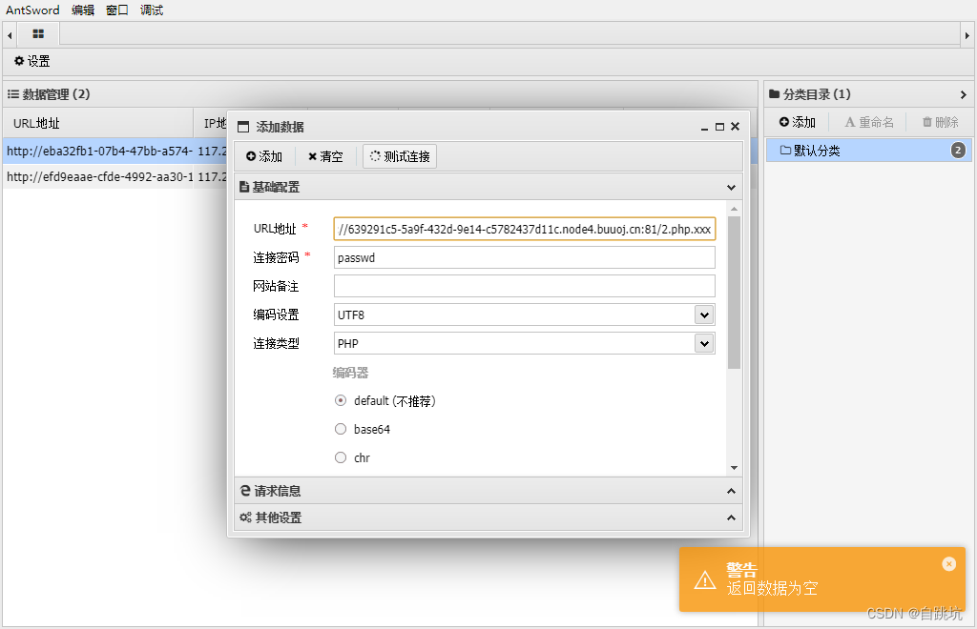This screenshot has height=629, width=977.
Task: Click dialog scrollbar down arrow
Action: point(734,468)
